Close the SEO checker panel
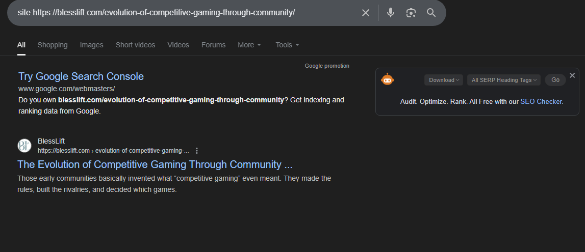This screenshot has height=252, width=585. [x=572, y=75]
